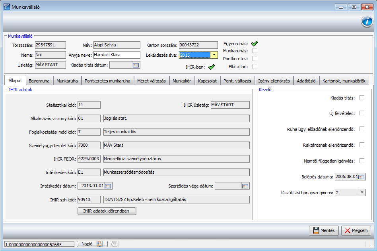Screen dimensions: 377x251
Task: Open the Napló log button
Action: [x=92, y=244]
